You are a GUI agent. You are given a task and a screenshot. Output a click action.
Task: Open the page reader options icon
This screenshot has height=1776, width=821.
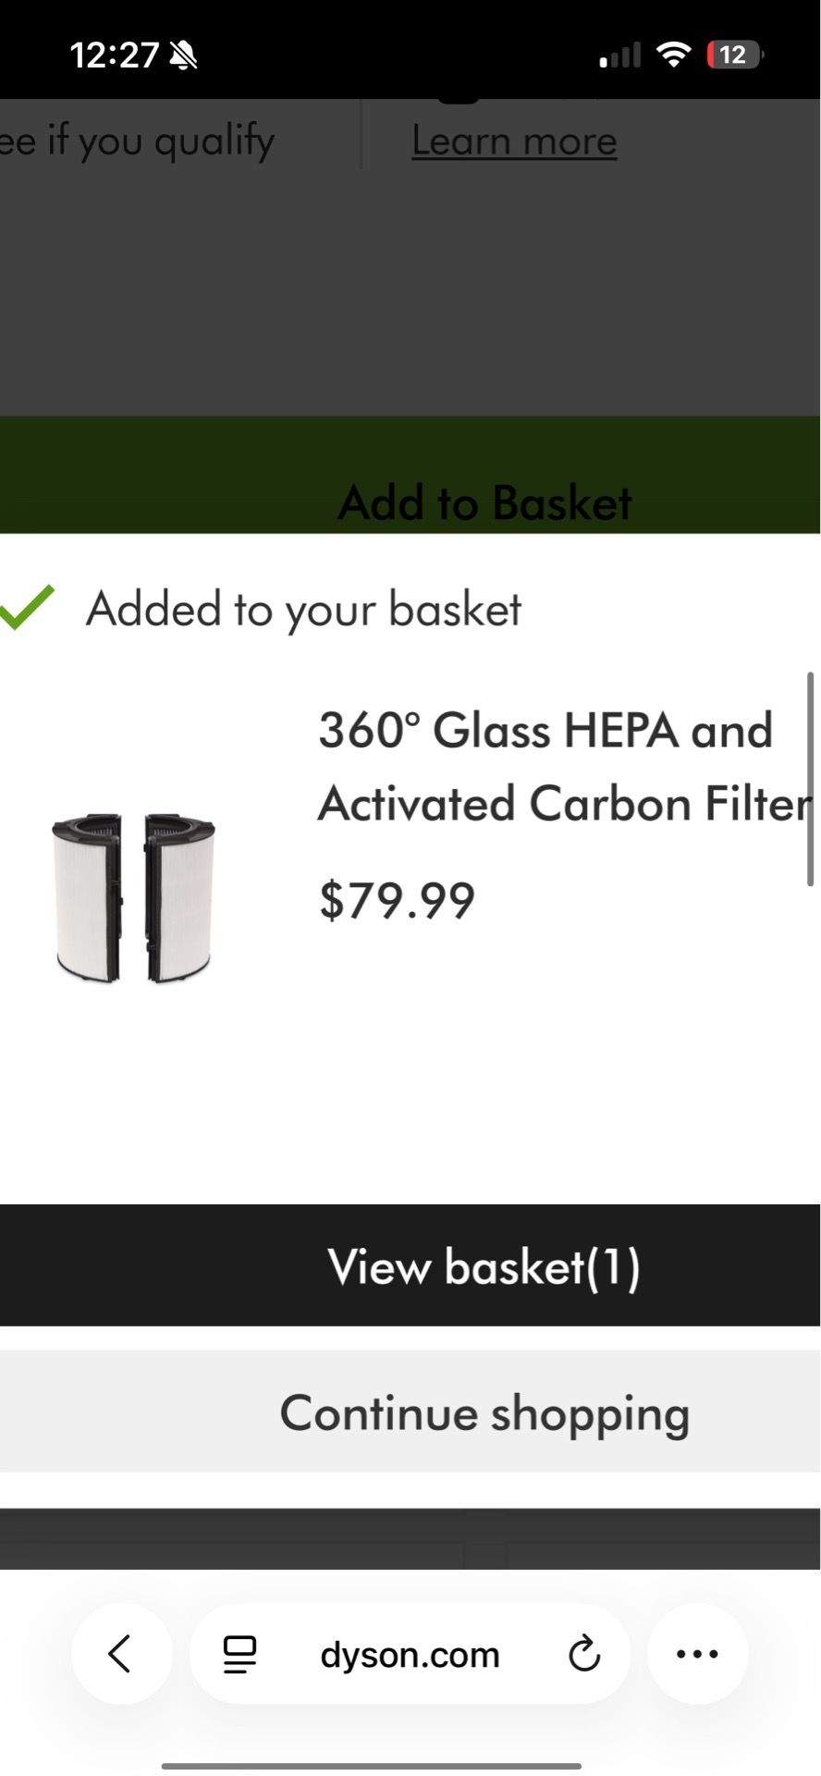[239, 1655]
